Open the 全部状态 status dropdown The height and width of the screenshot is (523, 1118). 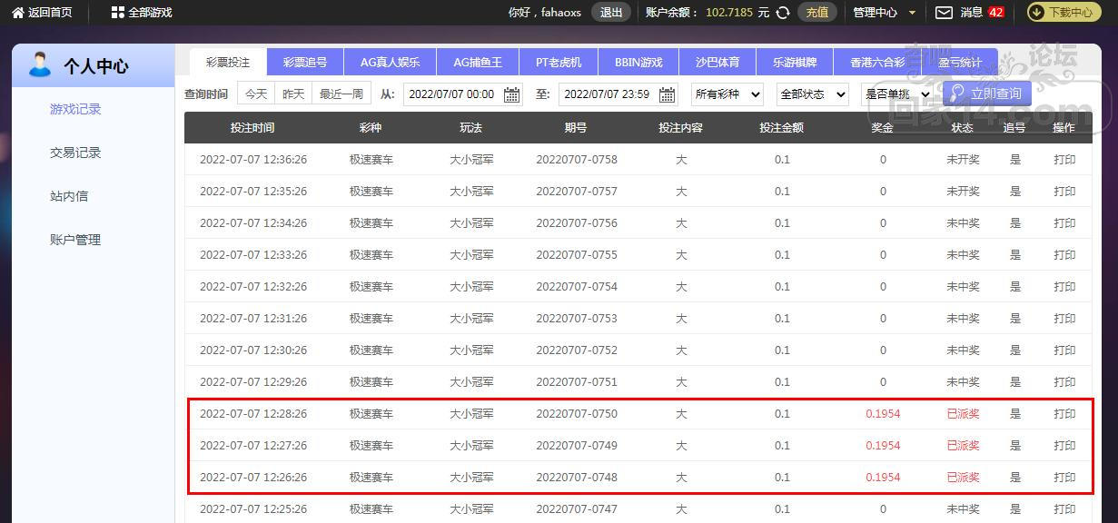tap(813, 94)
